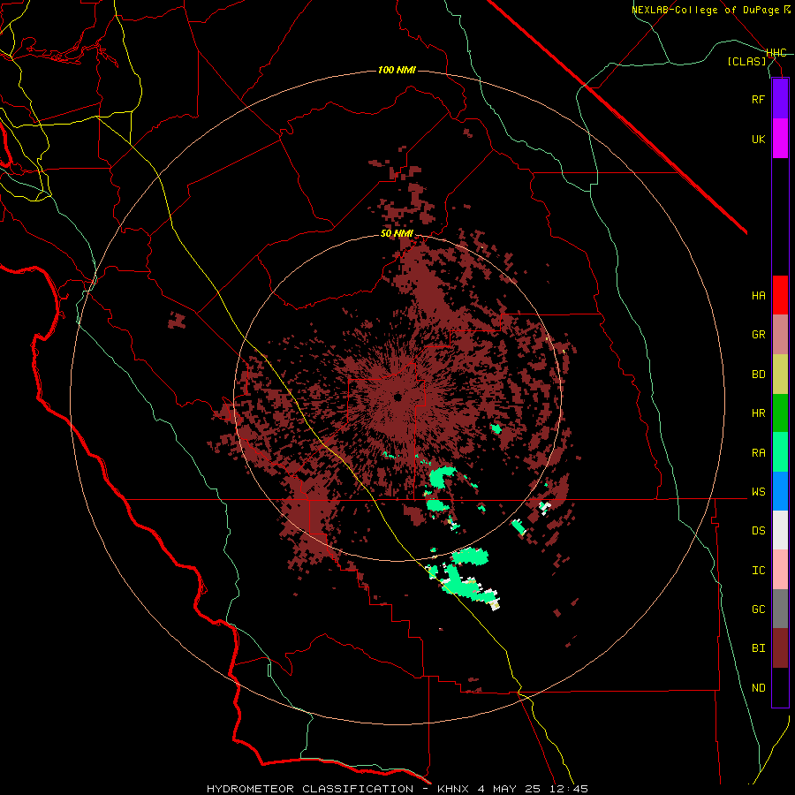Click the WS legend label
The image size is (795, 795).
tap(758, 492)
